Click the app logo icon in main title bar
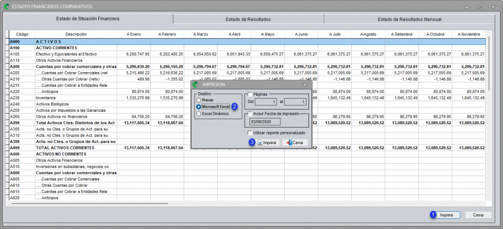503x229 pixels. coord(6,6)
